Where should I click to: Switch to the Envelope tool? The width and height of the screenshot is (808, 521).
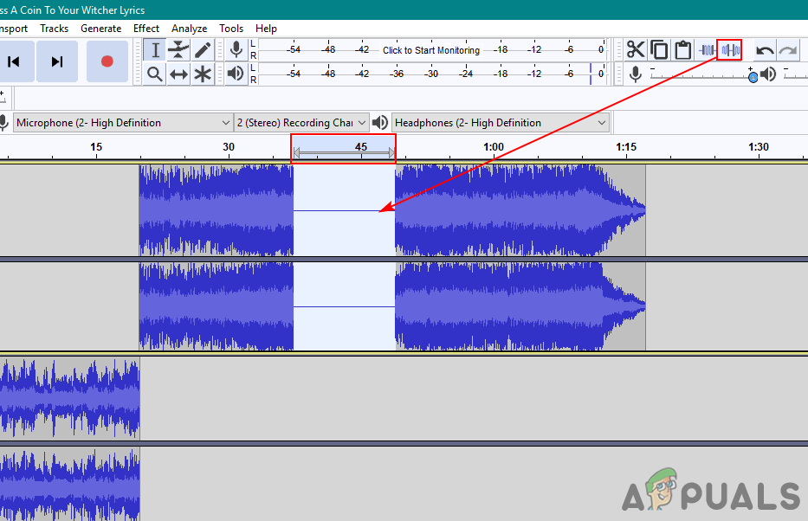point(178,49)
